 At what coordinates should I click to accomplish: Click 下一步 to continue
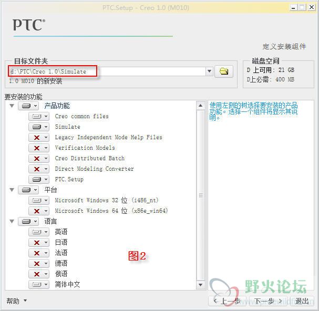(x=268, y=301)
